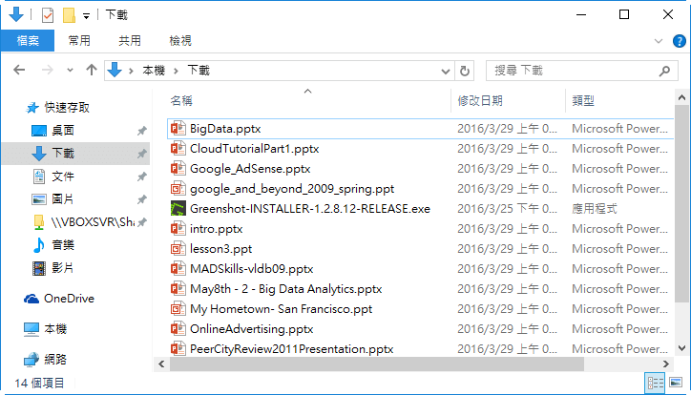The height and width of the screenshot is (395, 691).
Task: Click the search magnifier icon
Action: (664, 71)
